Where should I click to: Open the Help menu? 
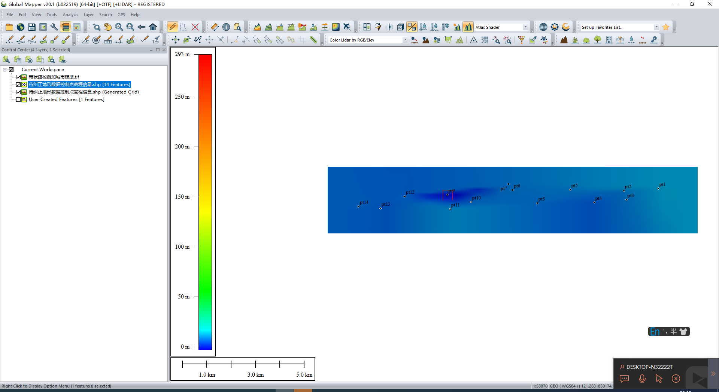click(135, 15)
